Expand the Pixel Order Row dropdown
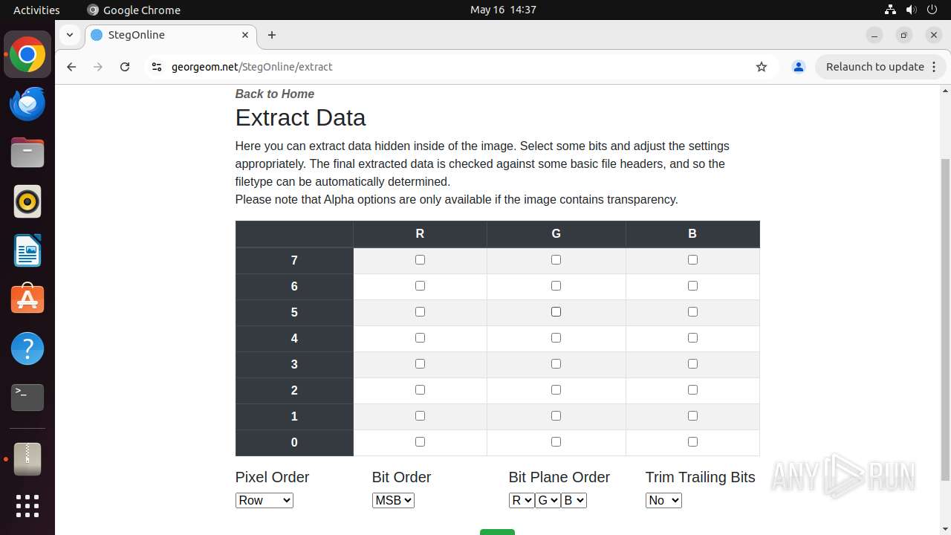 pos(264,500)
